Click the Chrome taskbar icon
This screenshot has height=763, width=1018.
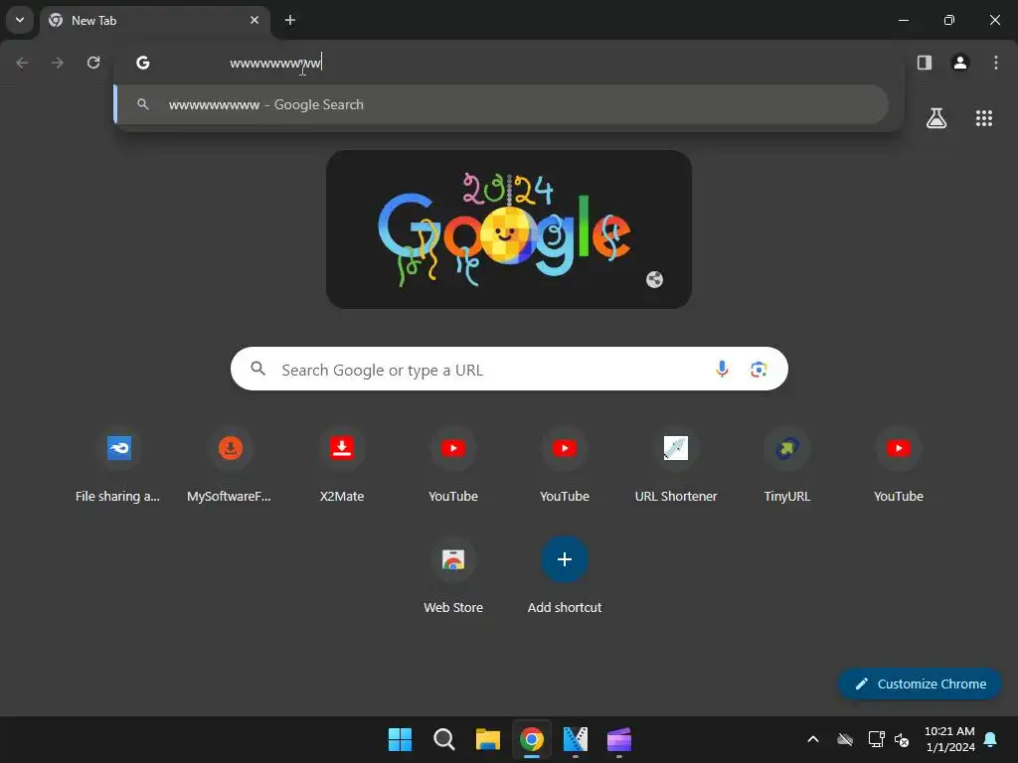click(532, 739)
